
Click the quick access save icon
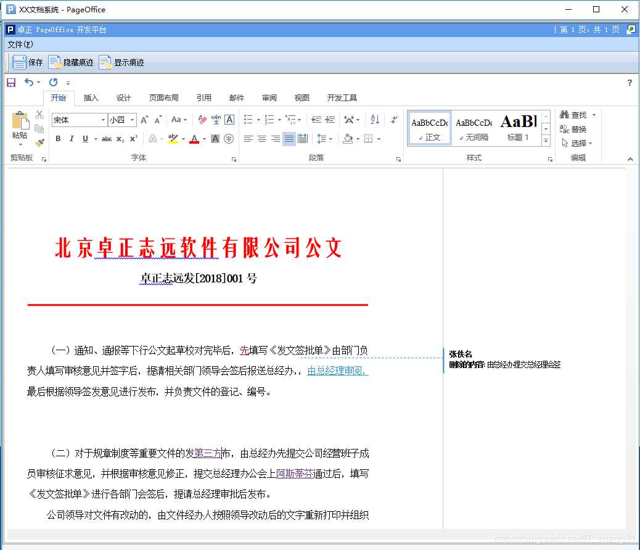point(11,83)
